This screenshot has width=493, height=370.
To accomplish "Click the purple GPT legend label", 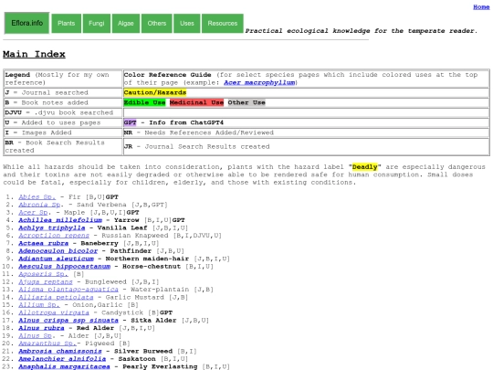I will (131, 122).
